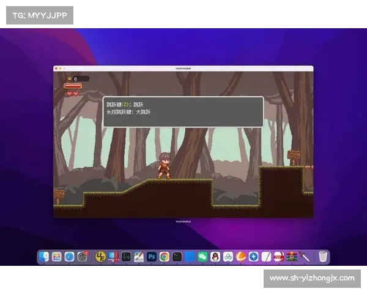
Task: Open the screen-with-red-tool dock app
Action: point(114,257)
